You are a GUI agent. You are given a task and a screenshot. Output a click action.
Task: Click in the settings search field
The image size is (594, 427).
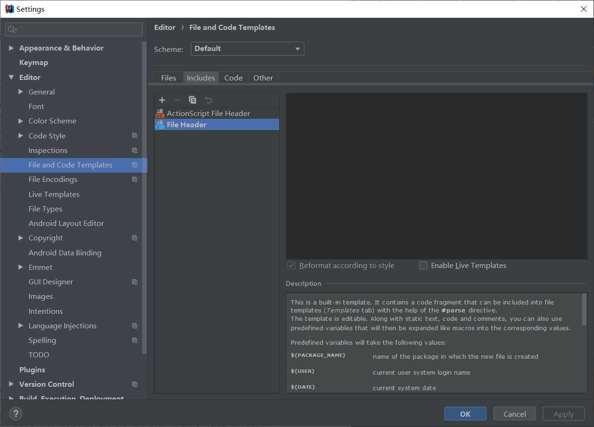(x=75, y=29)
